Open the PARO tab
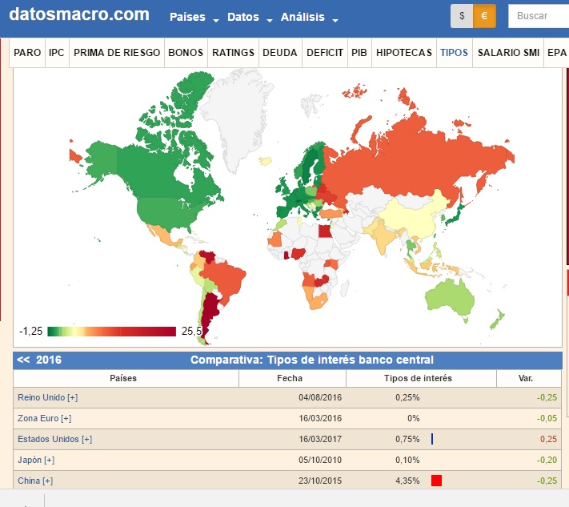569x507 pixels. (27, 53)
